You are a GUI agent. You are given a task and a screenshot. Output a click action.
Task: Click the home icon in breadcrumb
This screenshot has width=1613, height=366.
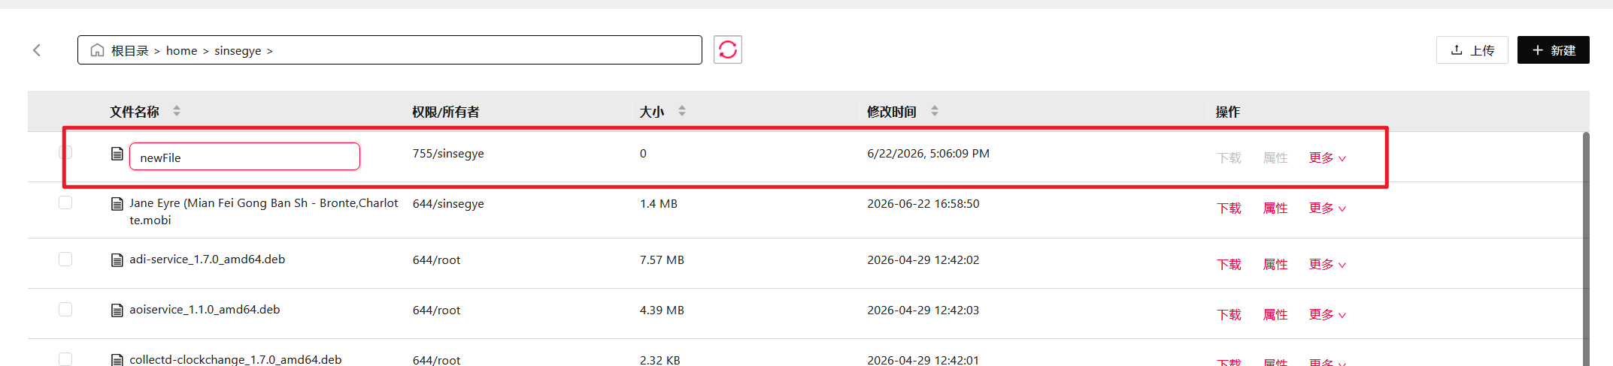[97, 50]
